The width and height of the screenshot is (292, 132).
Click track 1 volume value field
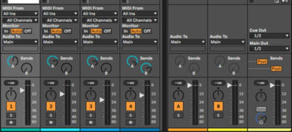[x=11, y=83]
